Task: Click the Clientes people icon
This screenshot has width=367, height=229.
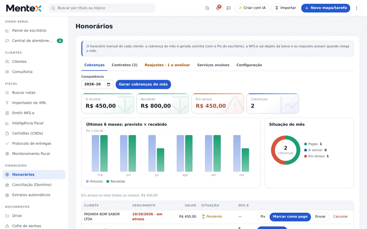Action: point(7,62)
